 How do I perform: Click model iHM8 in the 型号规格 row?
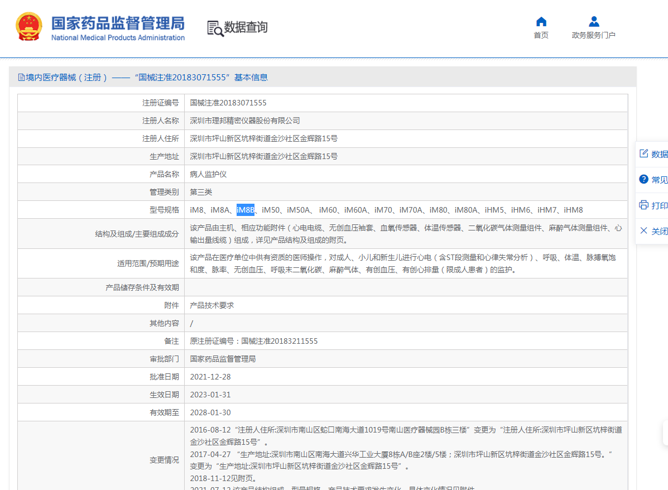(573, 210)
